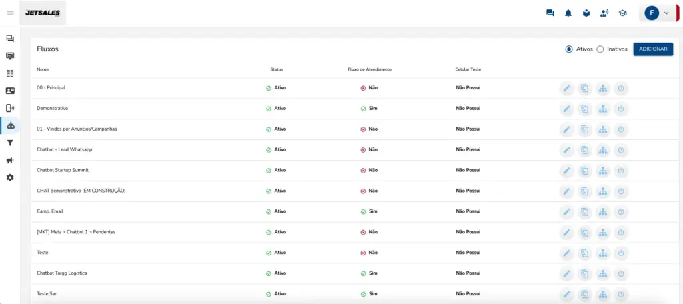Open the notifications bell icon
The height and width of the screenshot is (304, 683).
pos(568,13)
